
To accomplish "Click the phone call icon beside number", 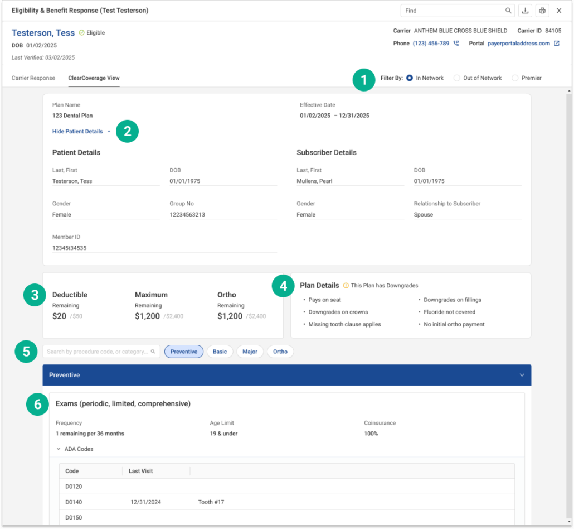I will [456, 44].
